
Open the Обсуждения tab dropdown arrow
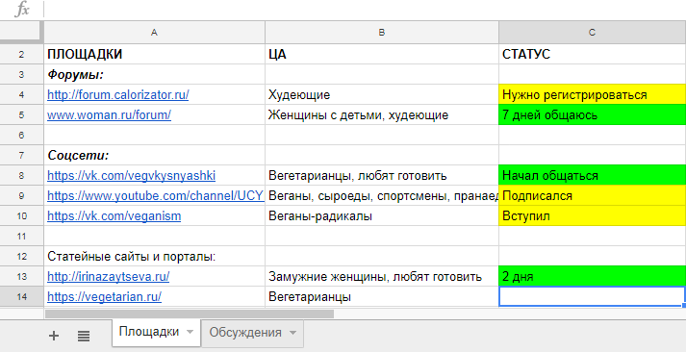[292, 333]
